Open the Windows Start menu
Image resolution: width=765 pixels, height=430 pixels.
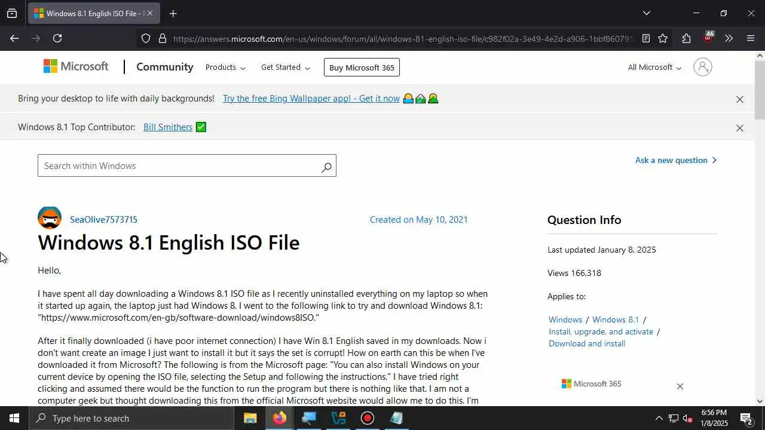tap(14, 418)
